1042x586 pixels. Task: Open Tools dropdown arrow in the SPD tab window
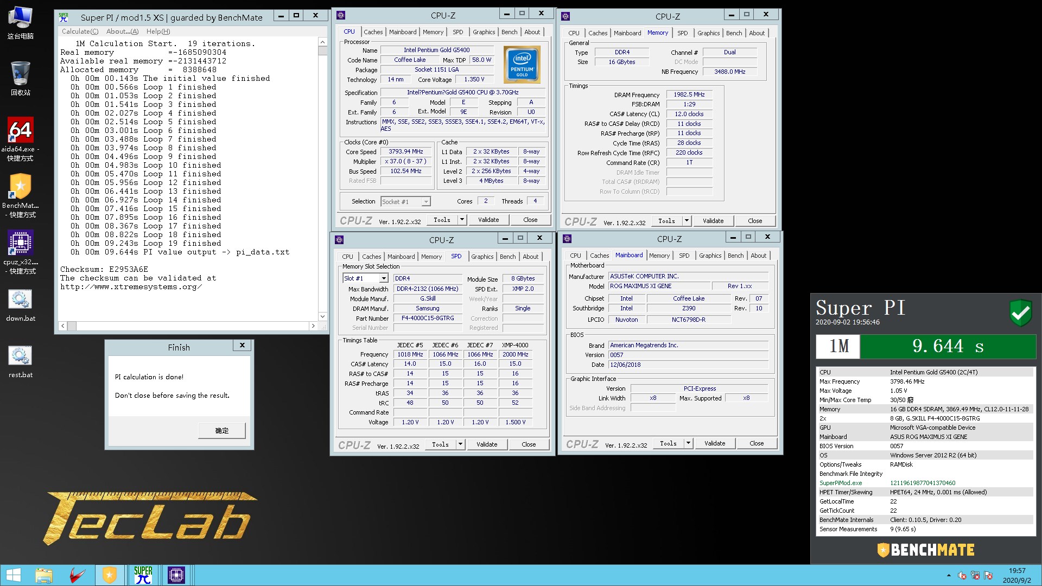(x=460, y=444)
